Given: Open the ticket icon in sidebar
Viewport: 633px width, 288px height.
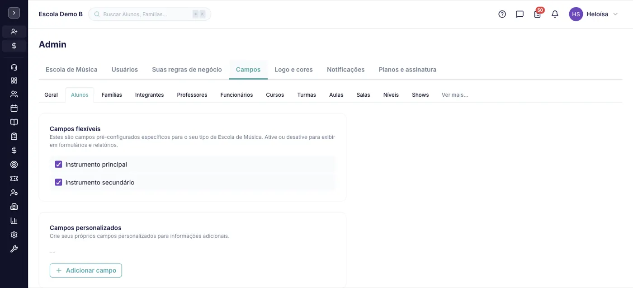Looking at the screenshot, I should tap(14, 179).
